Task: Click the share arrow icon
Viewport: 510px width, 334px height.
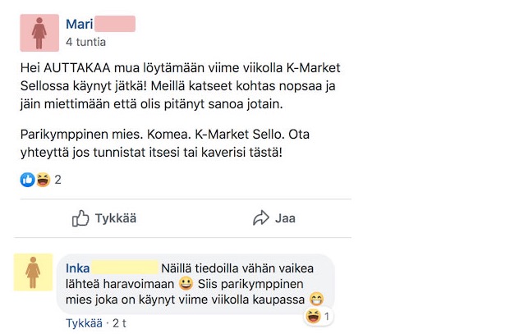Action: point(261,218)
